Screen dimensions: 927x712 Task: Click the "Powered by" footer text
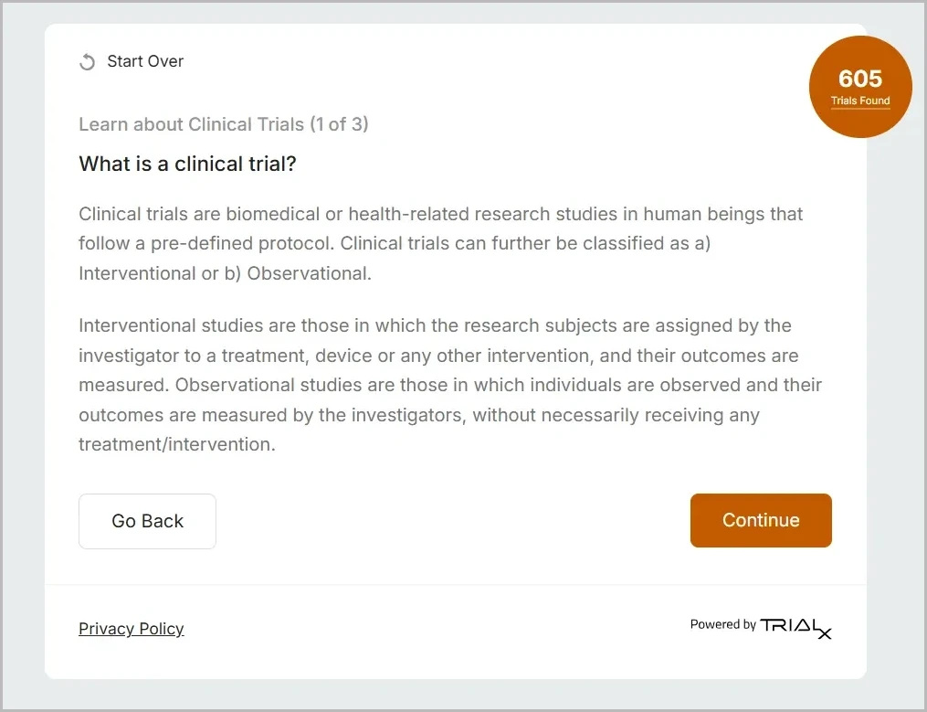[x=722, y=625]
